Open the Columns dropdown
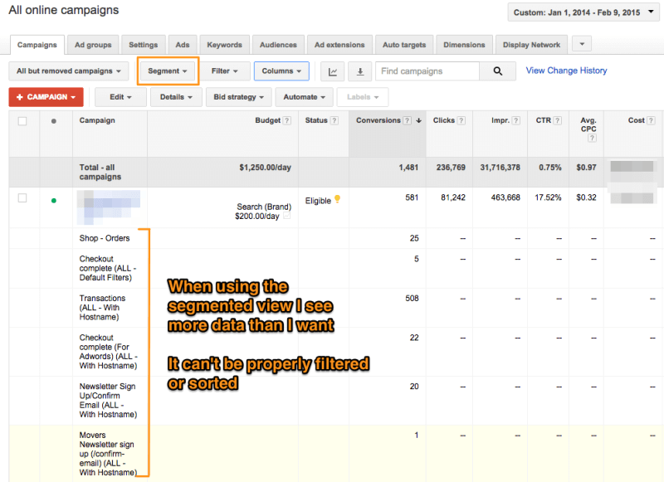 (x=281, y=71)
